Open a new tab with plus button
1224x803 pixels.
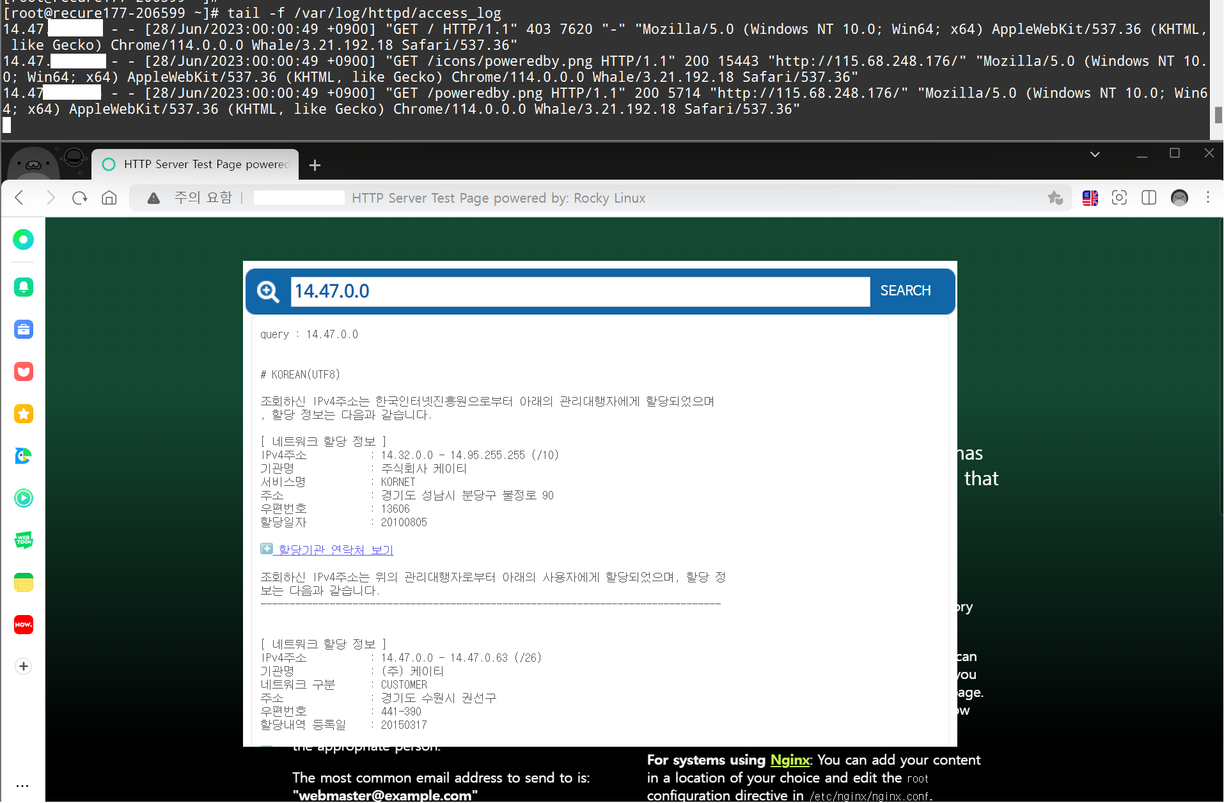(315, 166)
